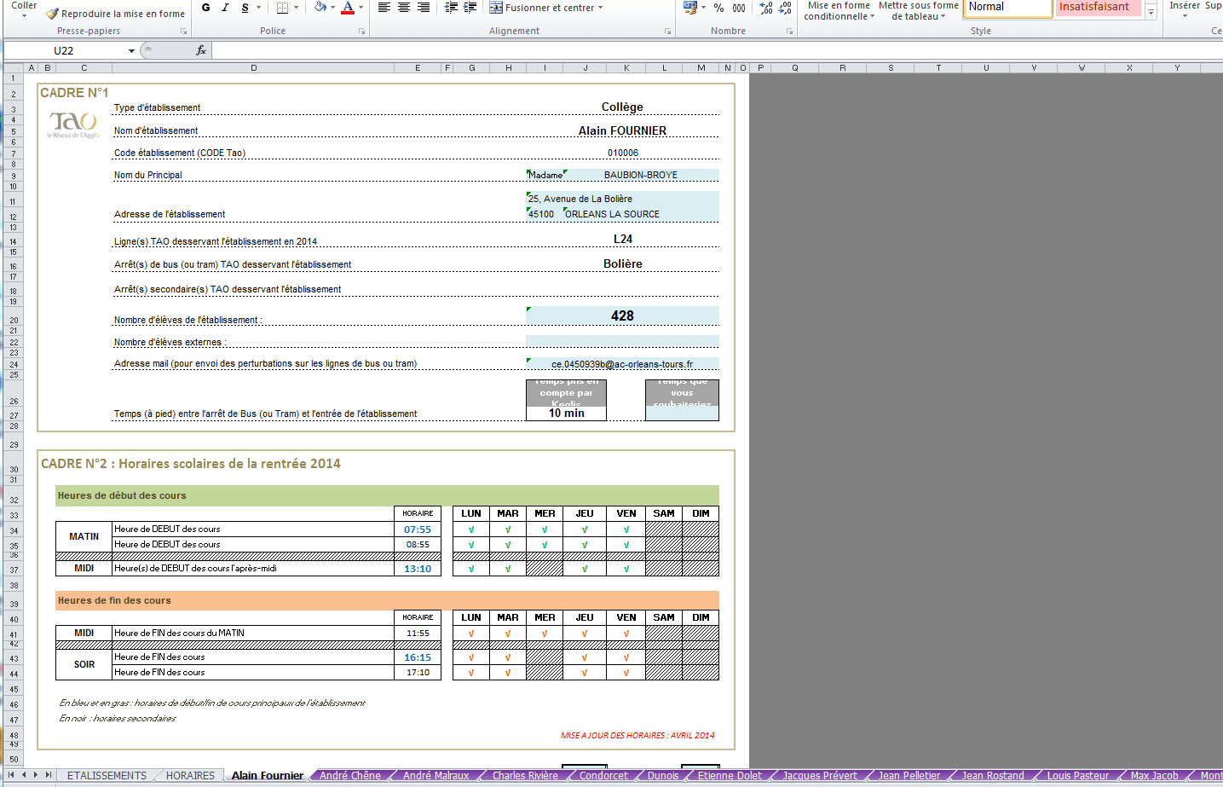The image size is (1223, 787).
Task: Click the fill color paint bucket
Action: coord(320,8)
